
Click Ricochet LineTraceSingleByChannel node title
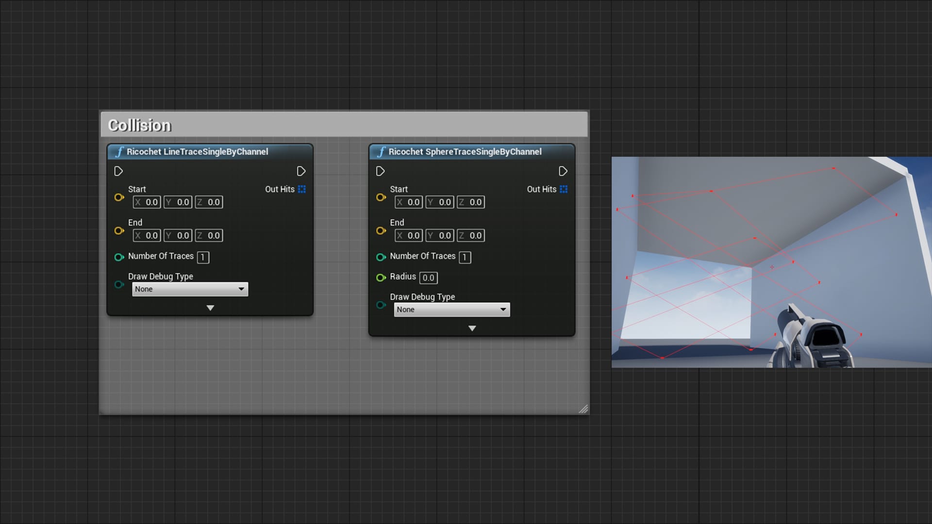click(197, 152)
